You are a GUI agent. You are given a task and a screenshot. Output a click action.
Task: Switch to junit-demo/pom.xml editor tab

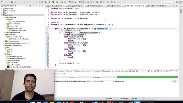(54, 6)
